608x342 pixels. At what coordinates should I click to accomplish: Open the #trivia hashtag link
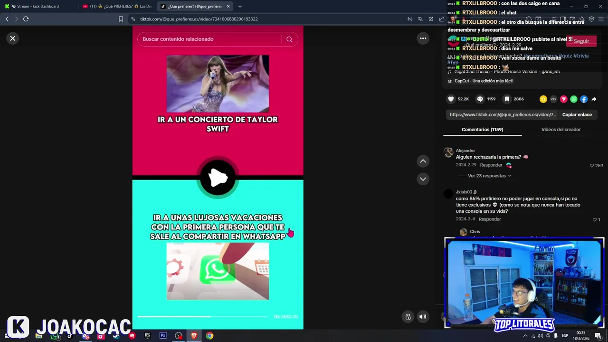(x=581, y=56)
